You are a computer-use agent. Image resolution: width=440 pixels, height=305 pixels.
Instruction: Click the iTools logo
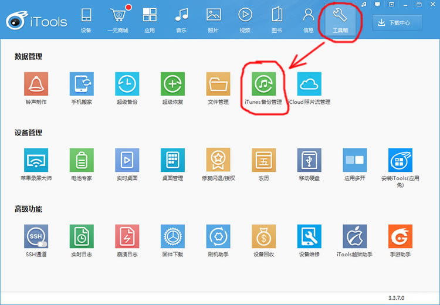click(36, 21)
